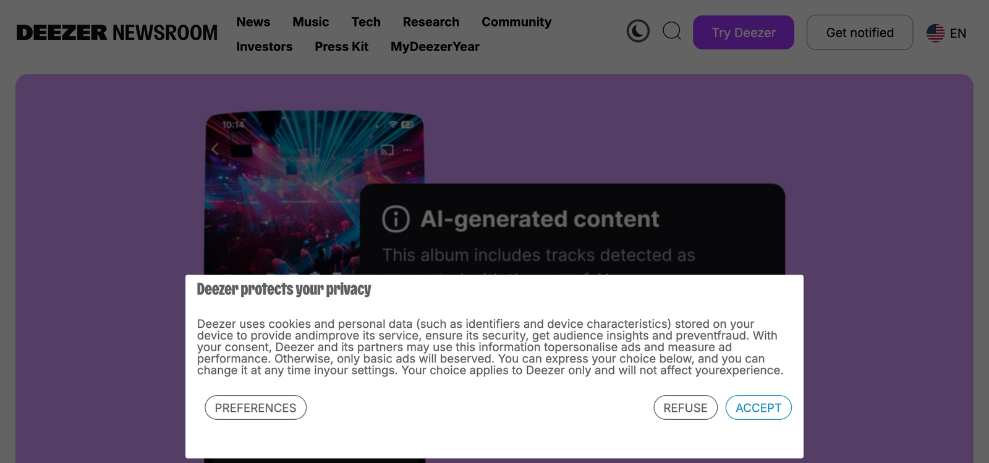Accept cookies in the privacy dialog

(x=758, y=407)
